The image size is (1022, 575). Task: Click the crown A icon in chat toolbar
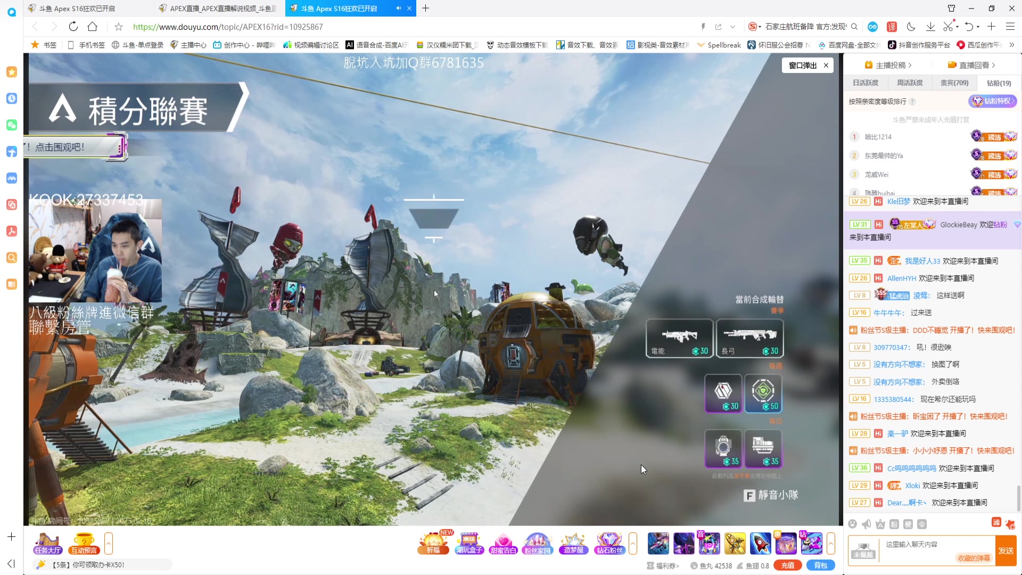point(880,524)
